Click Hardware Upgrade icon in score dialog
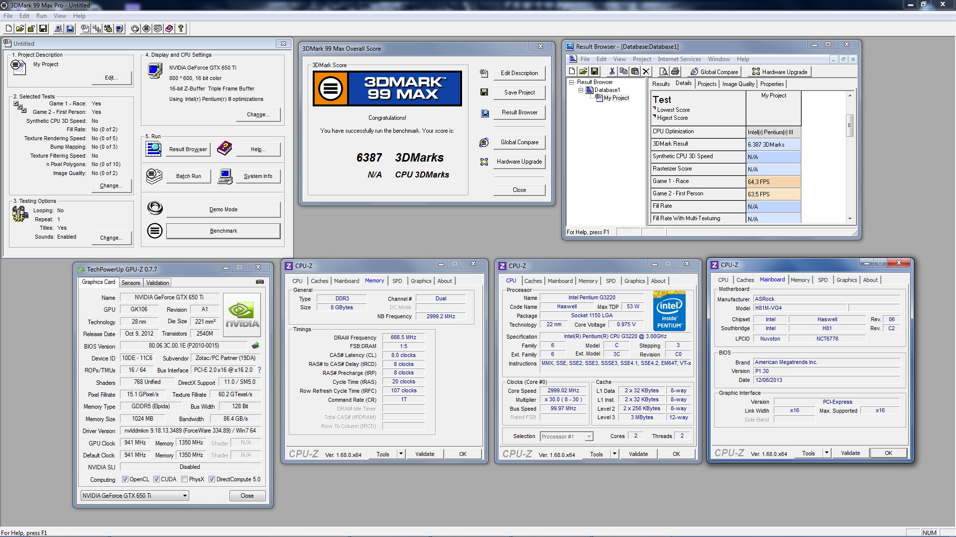956x537 pixels. [484, 162]
